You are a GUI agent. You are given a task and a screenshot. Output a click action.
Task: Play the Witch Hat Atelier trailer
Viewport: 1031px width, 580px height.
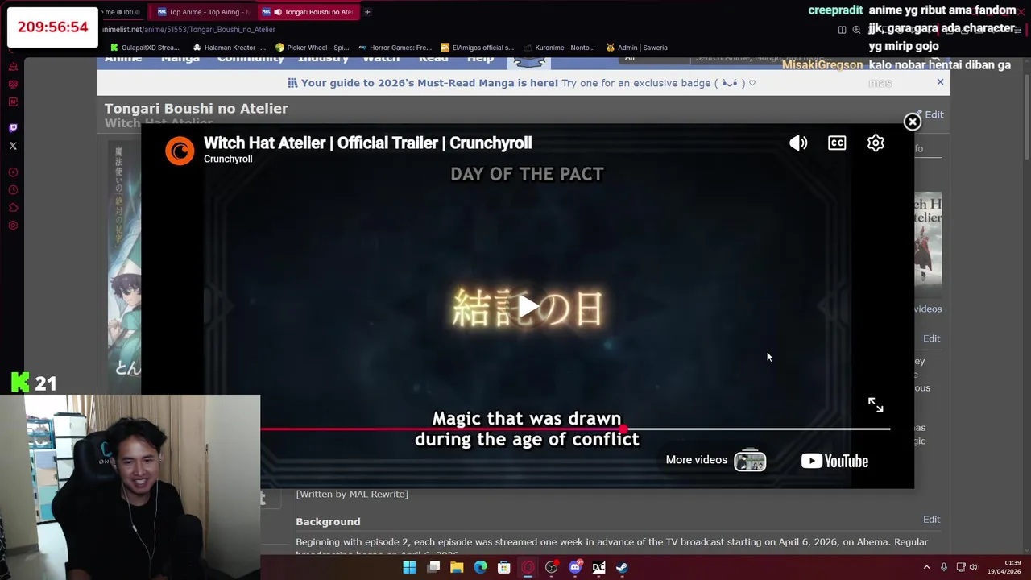click(x=528, y=306)
